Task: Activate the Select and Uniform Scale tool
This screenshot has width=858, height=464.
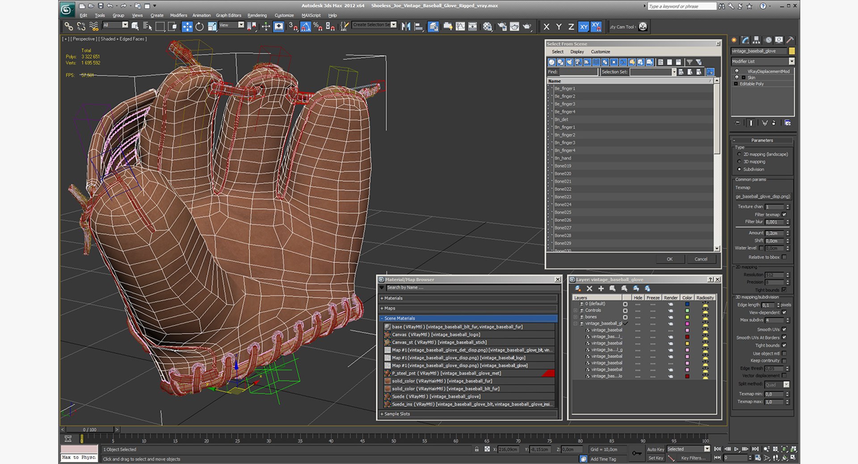Action: point(212,26)
